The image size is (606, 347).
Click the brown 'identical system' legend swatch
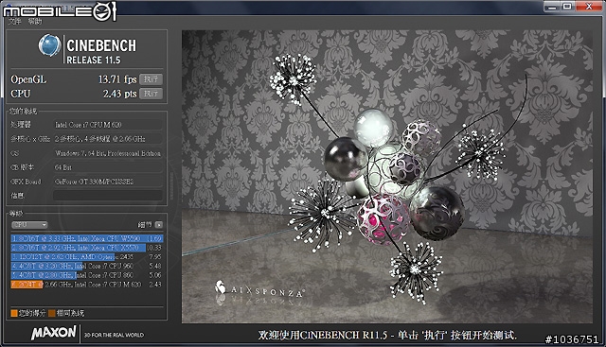click(x=52, y=313)
